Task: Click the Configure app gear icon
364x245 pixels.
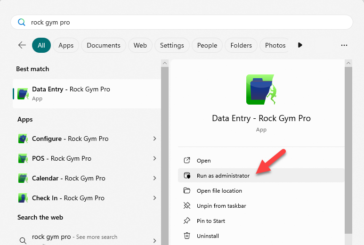Action: [23, 139]
